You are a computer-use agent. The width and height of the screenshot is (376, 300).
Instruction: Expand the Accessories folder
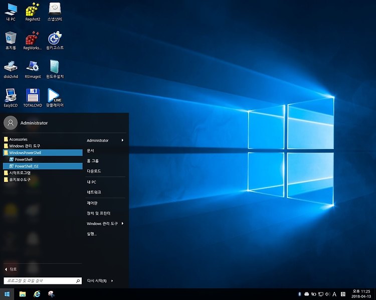[43, 139]
